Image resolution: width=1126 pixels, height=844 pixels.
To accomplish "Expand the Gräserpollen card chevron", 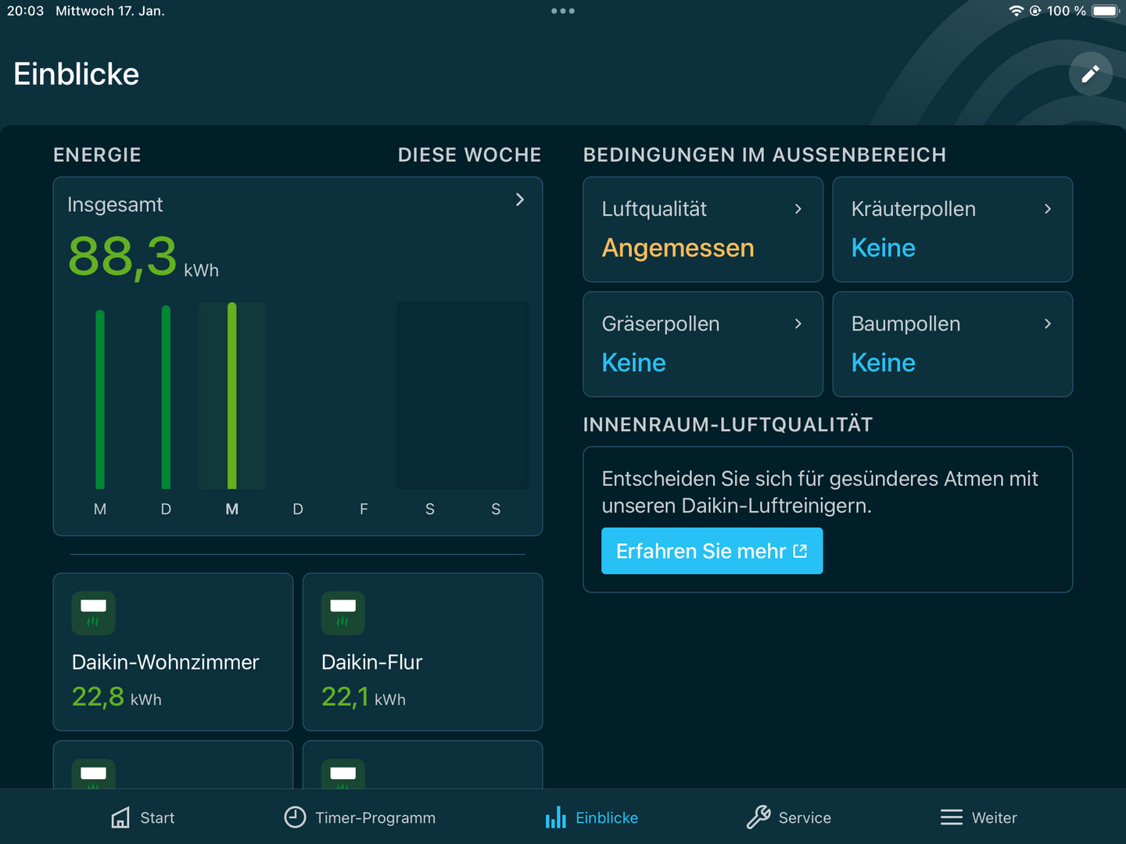I will coord(798,324).
